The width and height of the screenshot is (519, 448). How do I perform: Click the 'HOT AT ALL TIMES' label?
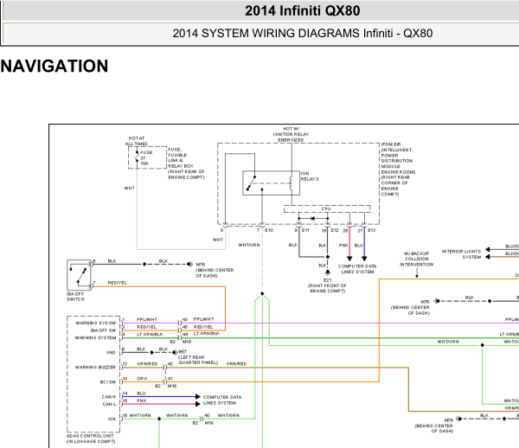coord(137,141)
